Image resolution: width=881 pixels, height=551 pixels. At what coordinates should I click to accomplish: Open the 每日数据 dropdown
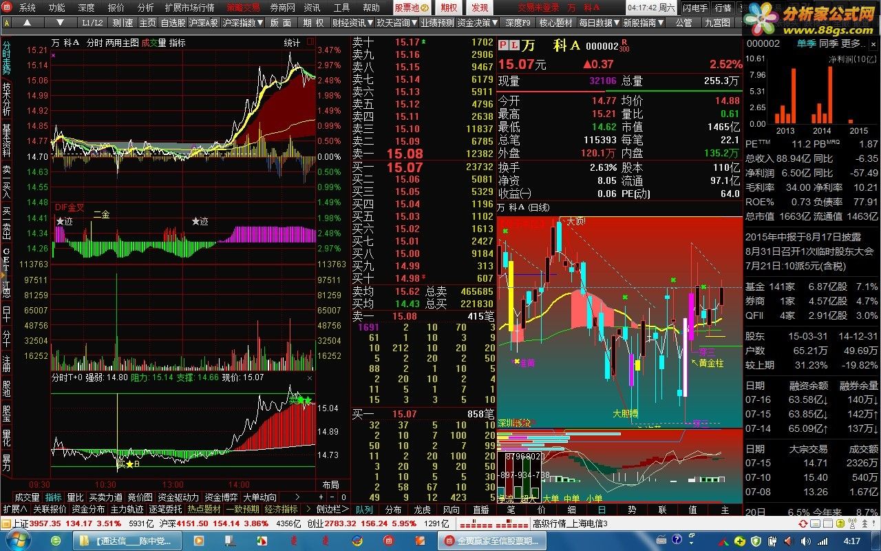[x=599, y=23]
